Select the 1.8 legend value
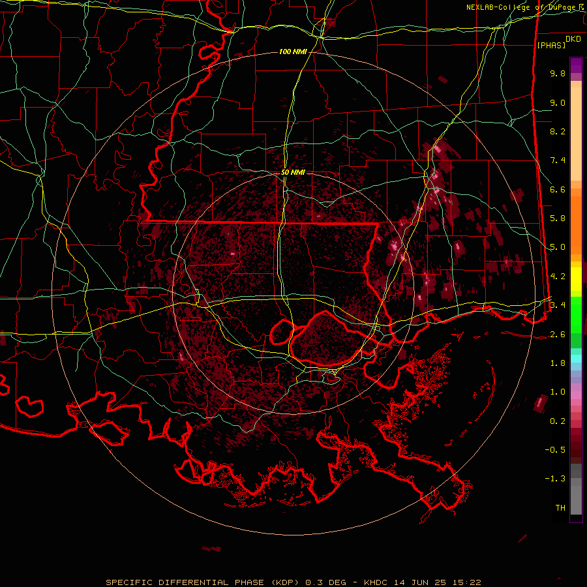The width and height of the screenshot is (587, 587). (558, 363)
